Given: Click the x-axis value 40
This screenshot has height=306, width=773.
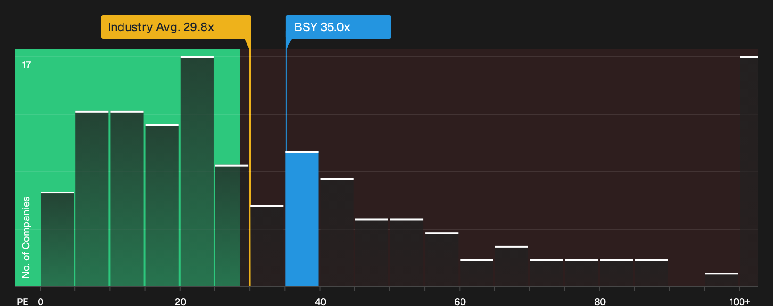Looking at the screenshot, I should [x=321, y=301].
